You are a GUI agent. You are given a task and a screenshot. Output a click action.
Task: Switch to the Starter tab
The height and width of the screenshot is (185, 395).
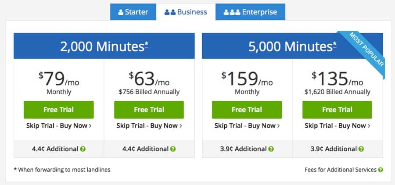coord(133,12)
